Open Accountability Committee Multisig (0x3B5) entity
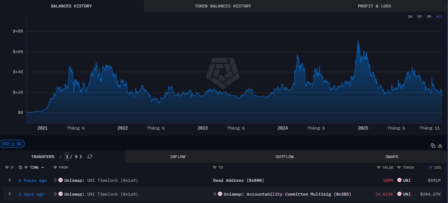The height and width of the screenshot is (203, 448). click(x=287, y=194)
